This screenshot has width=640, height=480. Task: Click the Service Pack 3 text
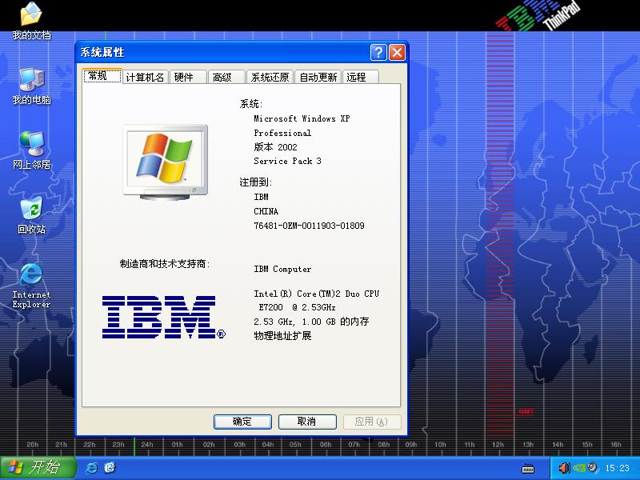(x=287, y=162)
